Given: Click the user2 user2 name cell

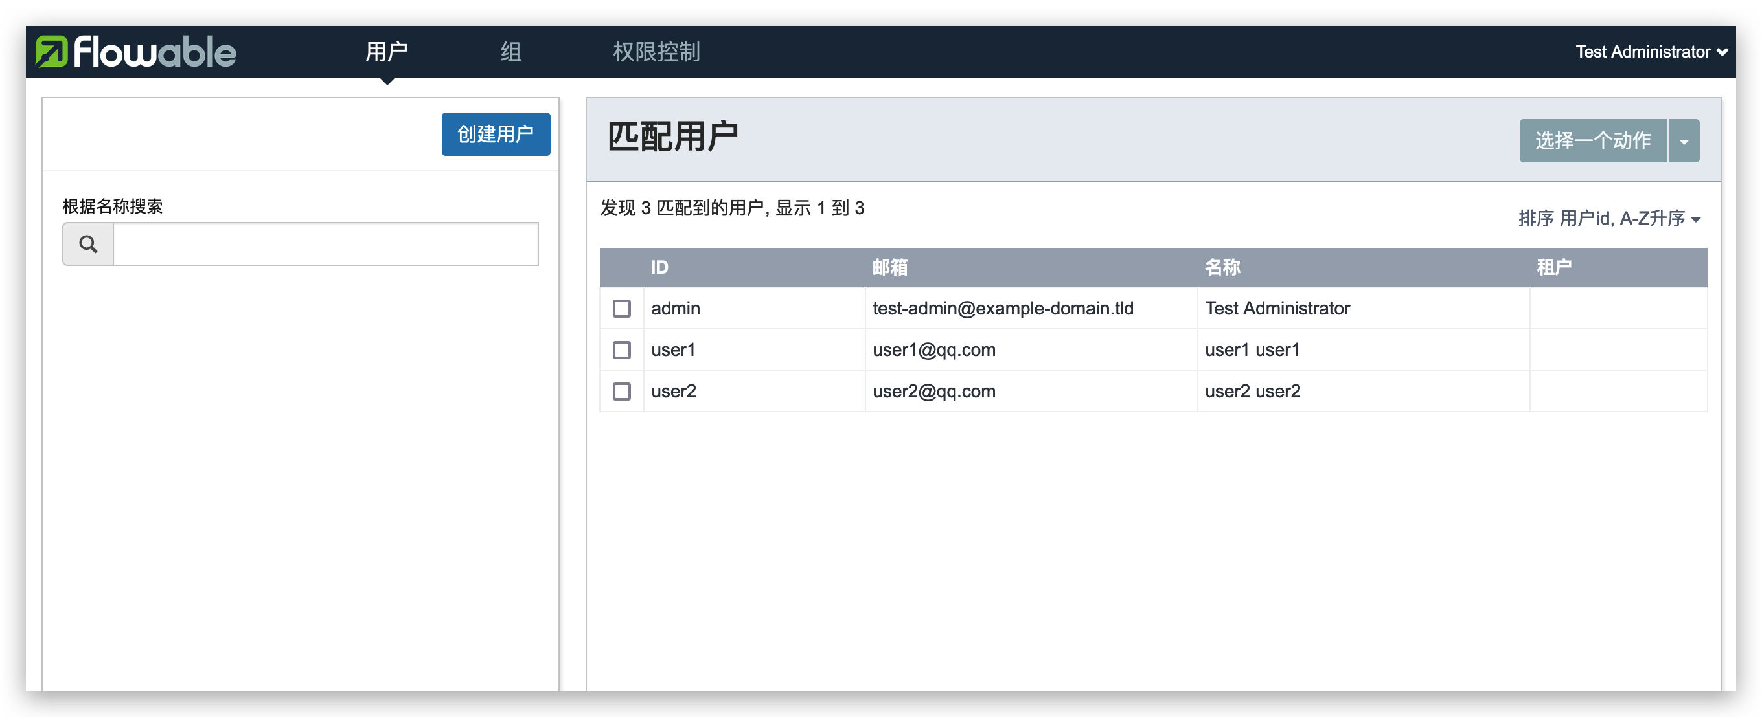Looking at the screenshot, I should pos(1252,392).
